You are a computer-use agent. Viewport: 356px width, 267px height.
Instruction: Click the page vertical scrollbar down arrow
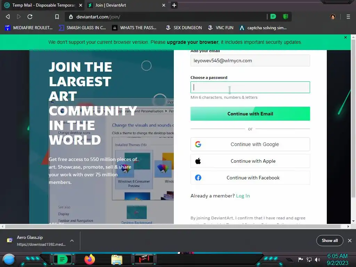353,221
